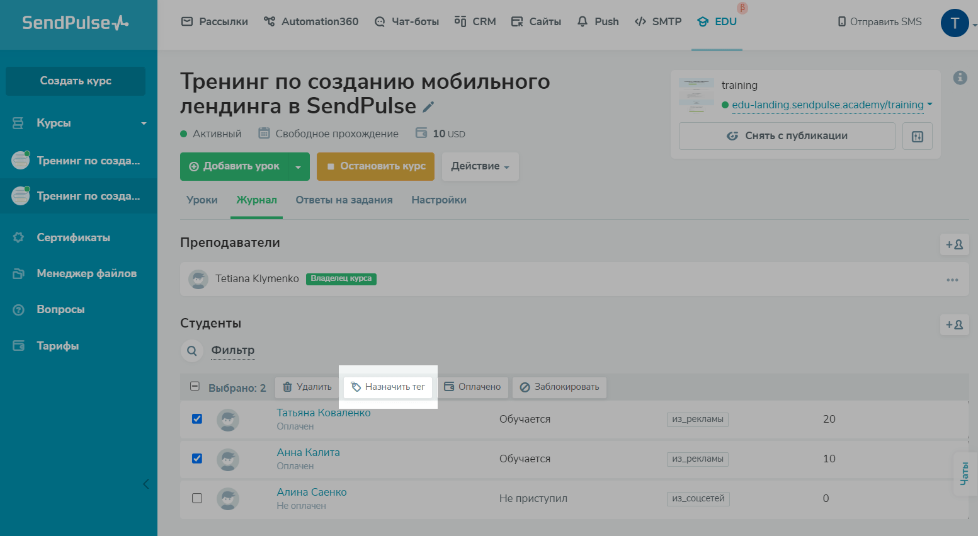The image size is (978, 536).
Task: Open the info icon at top right
Action: coord(960,77)
